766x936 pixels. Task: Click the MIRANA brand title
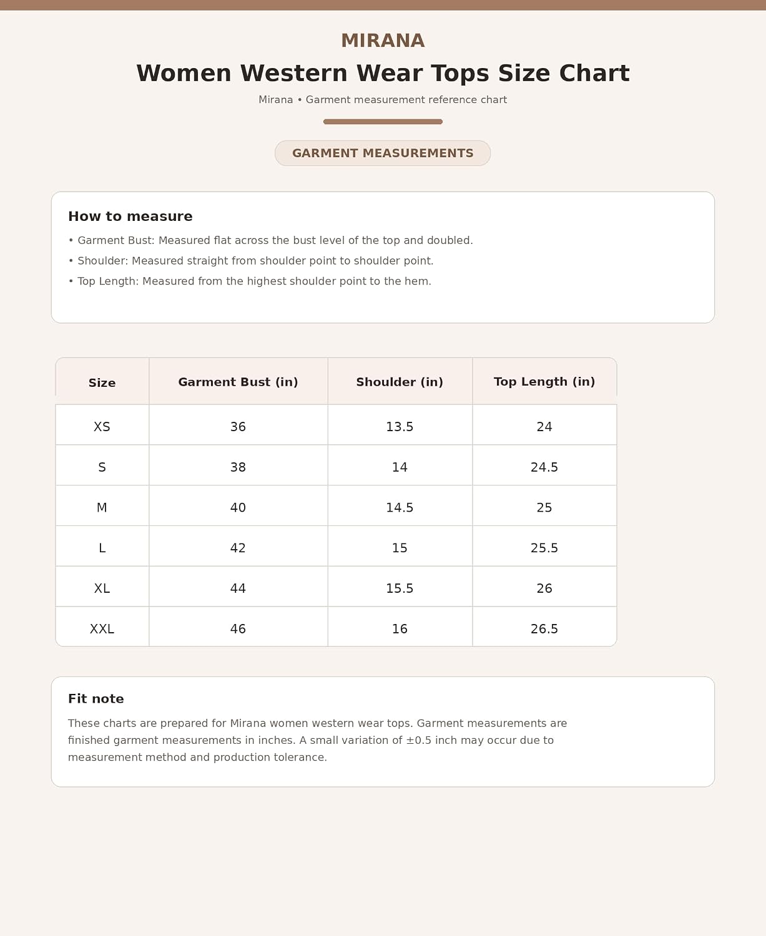pyautogui.click(x=383, y=41)
